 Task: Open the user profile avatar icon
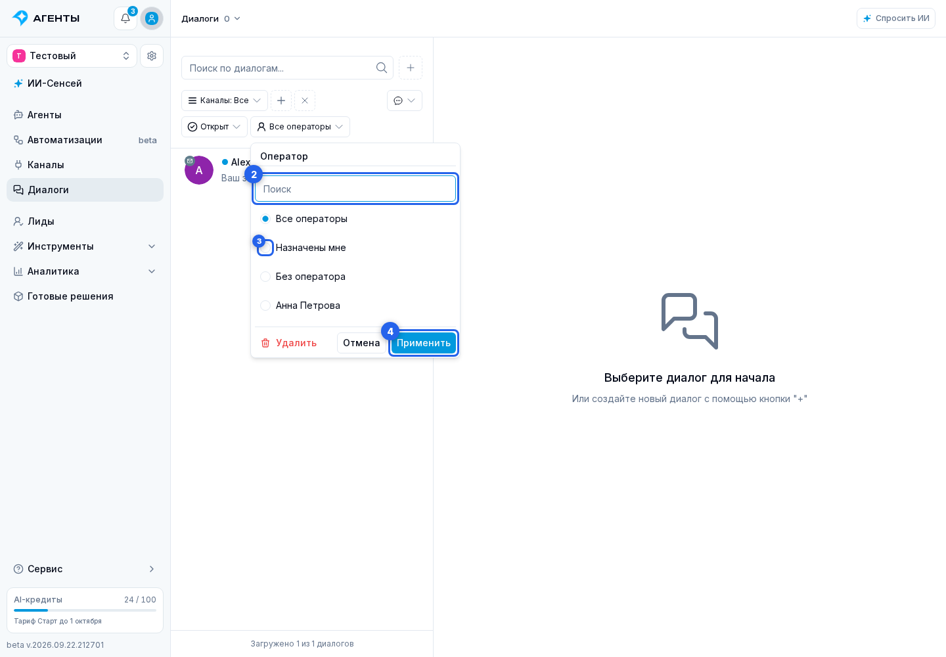point(152,18)
